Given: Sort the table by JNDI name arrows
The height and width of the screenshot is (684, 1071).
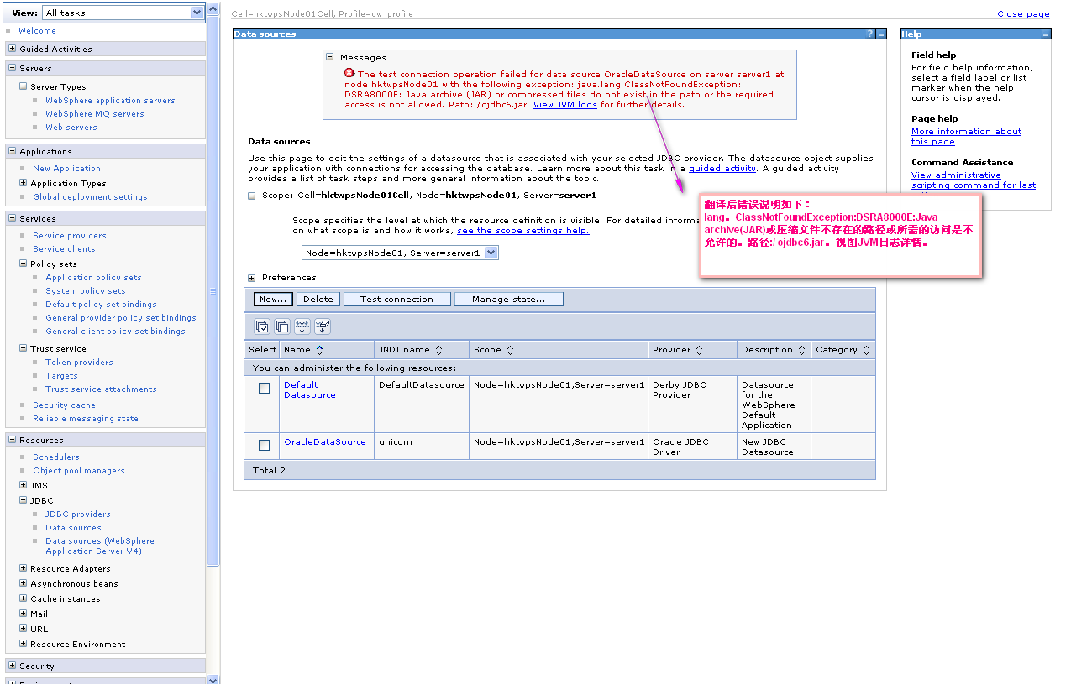Looking at the screenshot, I should (x=438, y=350).
